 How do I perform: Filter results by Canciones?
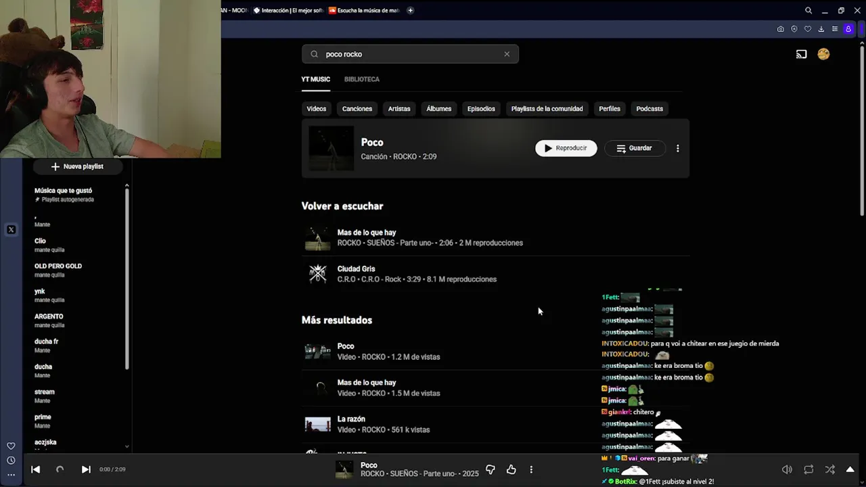[357, 108]
